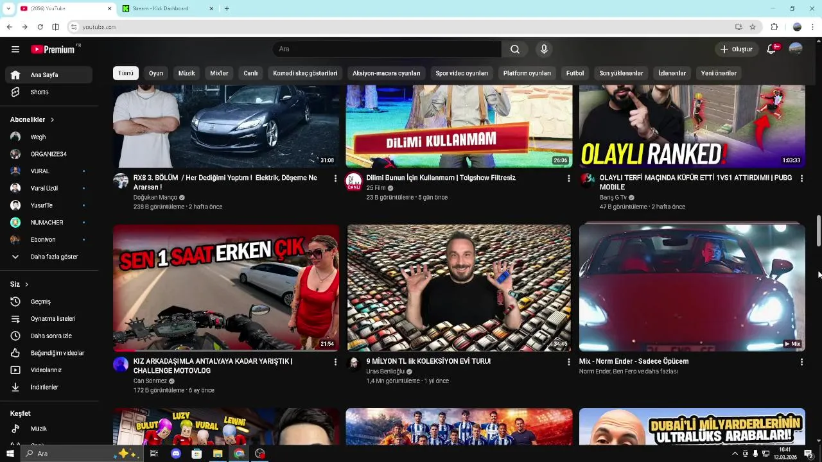Open the Ebonivon channel subscription

pyautogui.click(x=49, y=239)
